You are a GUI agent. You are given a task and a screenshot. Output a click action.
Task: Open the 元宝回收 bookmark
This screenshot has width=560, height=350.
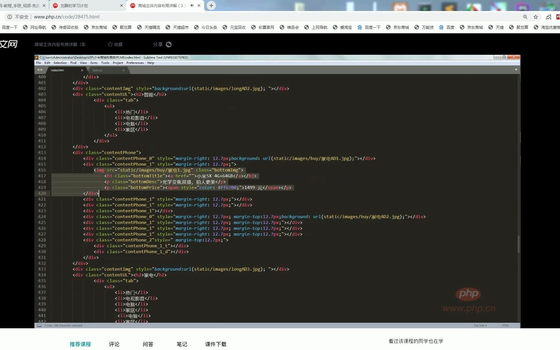(x=234, y=28)
